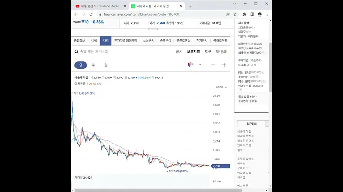Click the scroll-down arrow of the vertical scrollbar

[x=271, y=186]
